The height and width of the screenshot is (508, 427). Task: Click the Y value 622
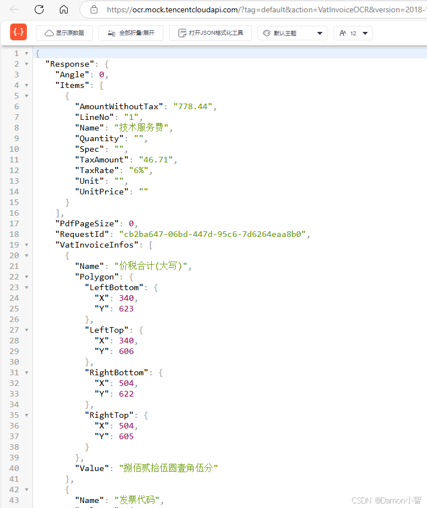pyautogui.click(x=126, y=394)
